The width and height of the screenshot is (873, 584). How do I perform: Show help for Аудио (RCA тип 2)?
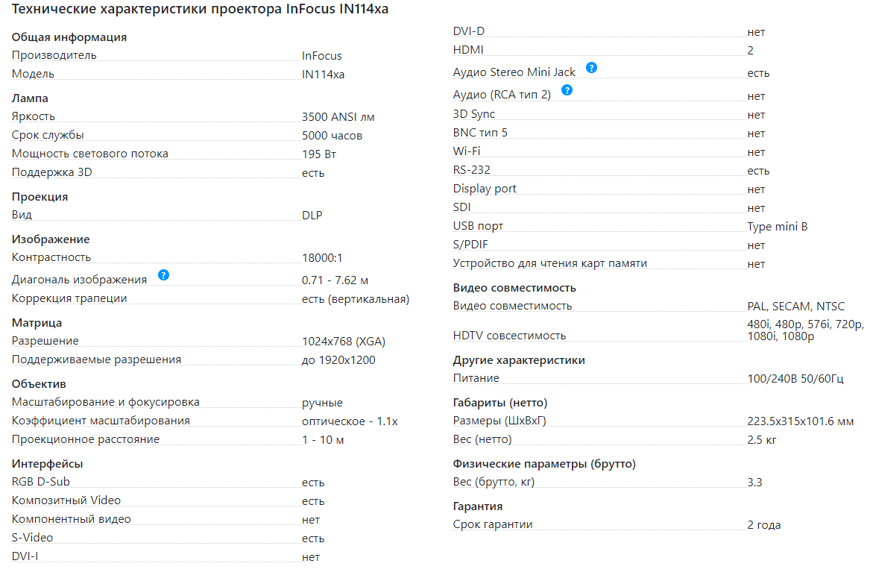coord(567,90)
